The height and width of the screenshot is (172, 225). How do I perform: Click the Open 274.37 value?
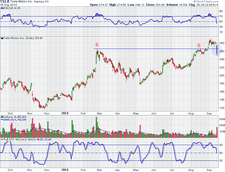(x=99, y=5)
